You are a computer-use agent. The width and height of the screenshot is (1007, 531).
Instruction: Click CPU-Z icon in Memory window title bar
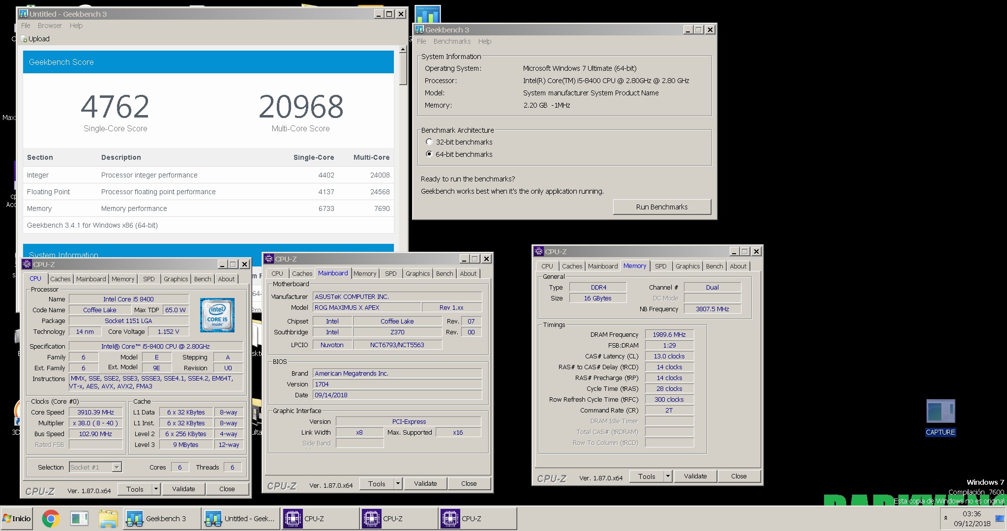tap(539, 251)
